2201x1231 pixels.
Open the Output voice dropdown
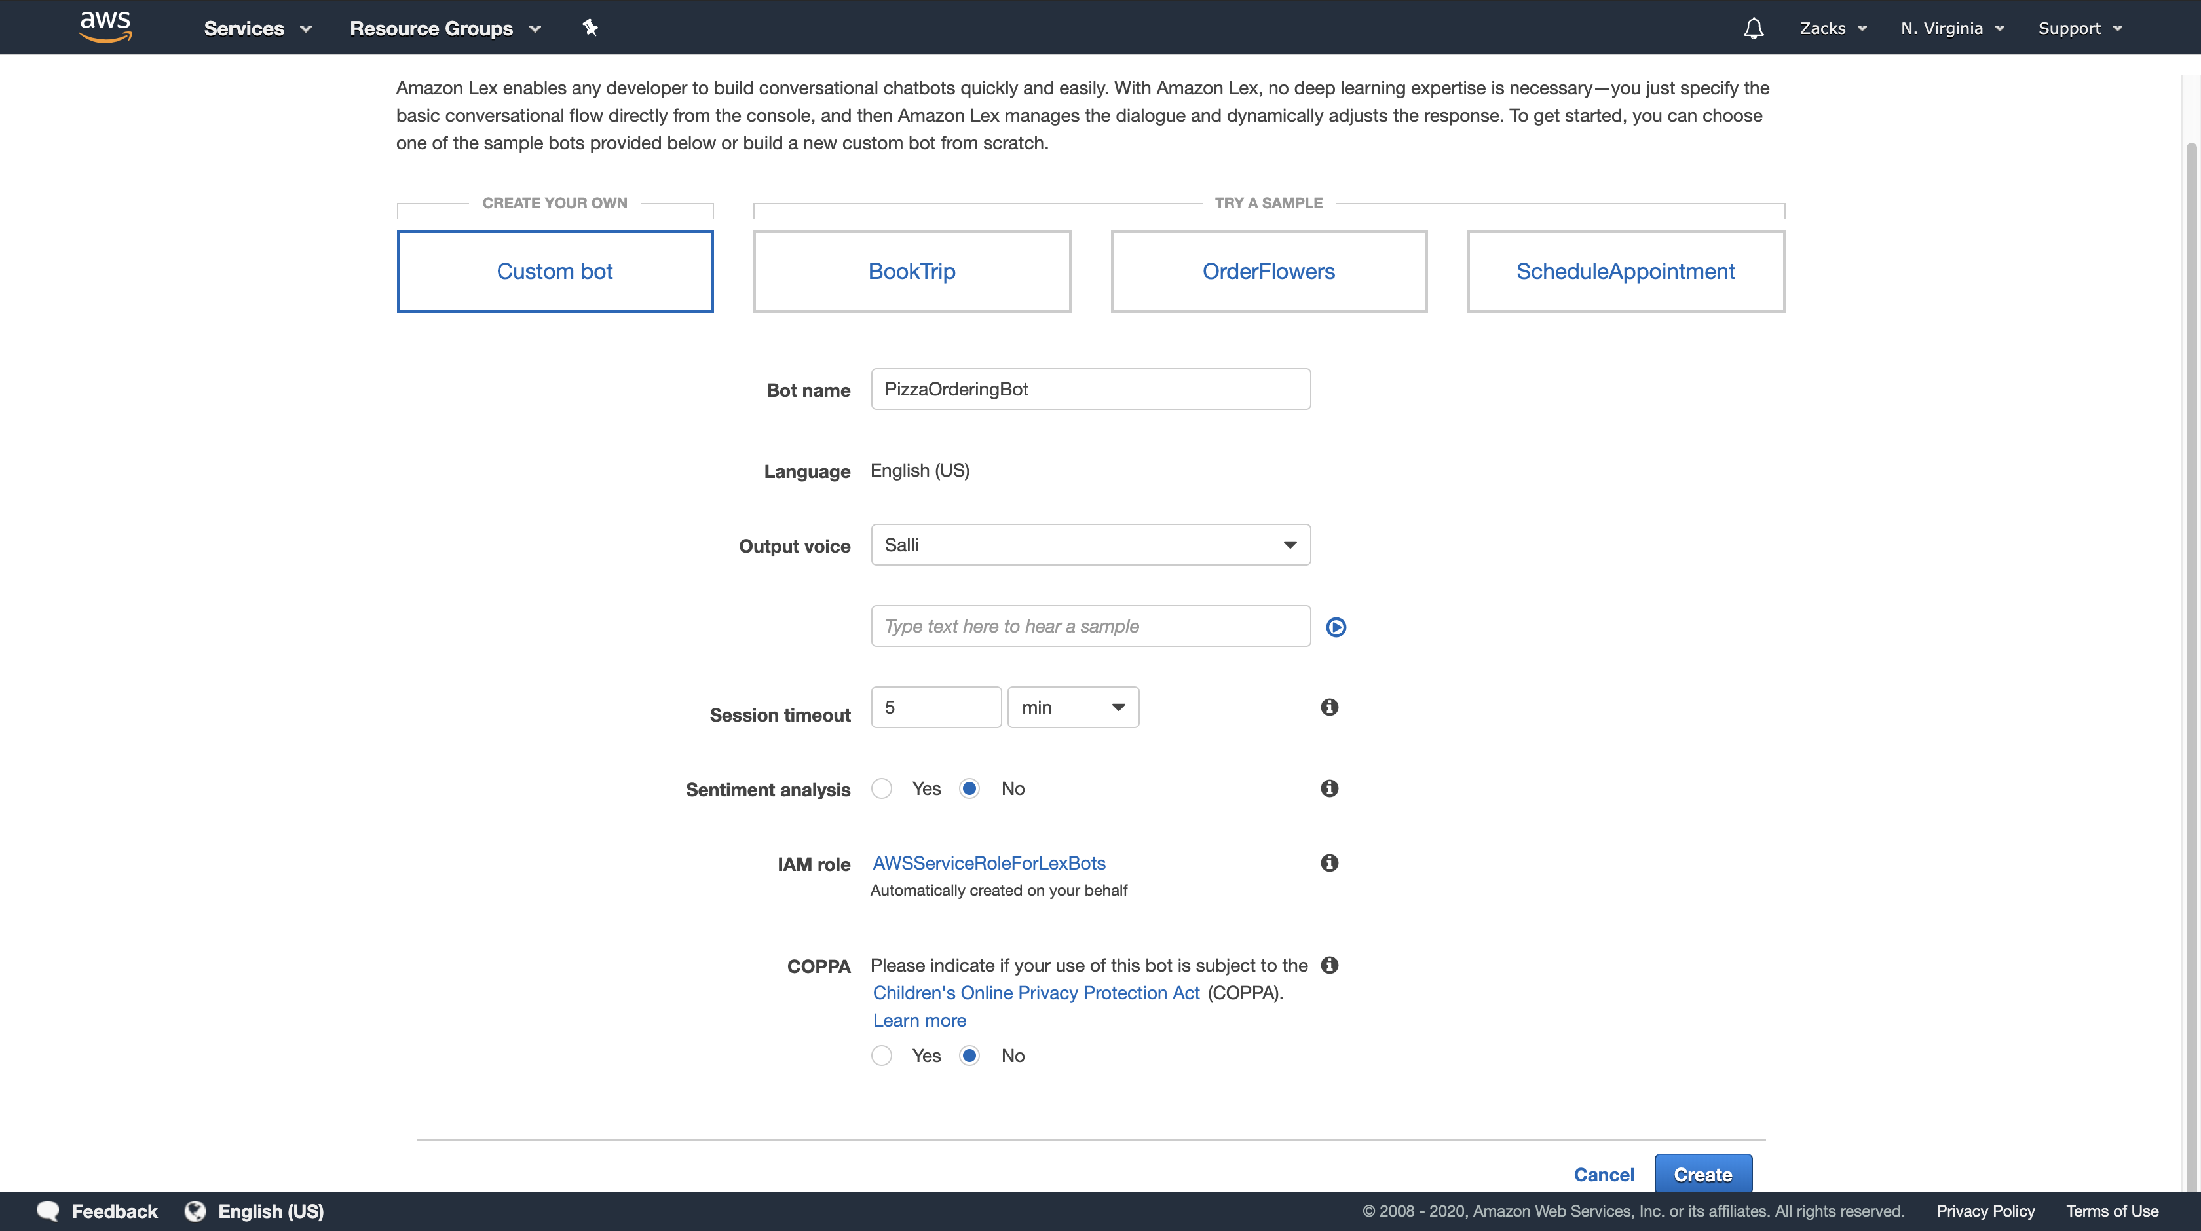[x=1090, y=545]
